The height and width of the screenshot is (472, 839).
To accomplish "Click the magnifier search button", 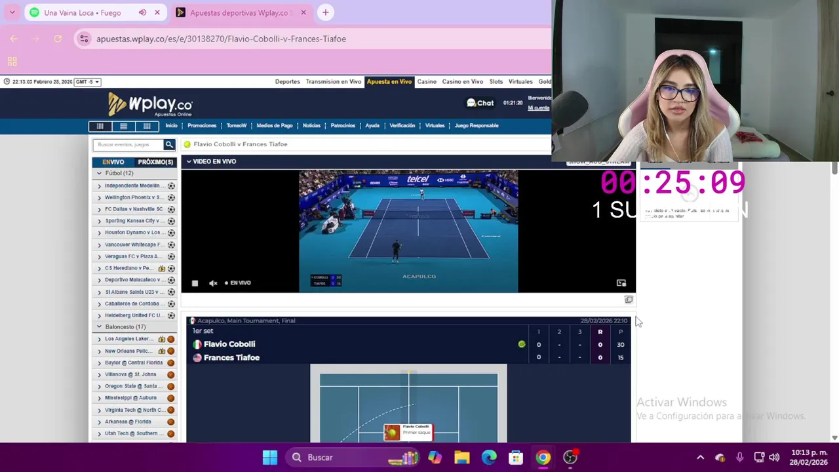I will point(169,144).
